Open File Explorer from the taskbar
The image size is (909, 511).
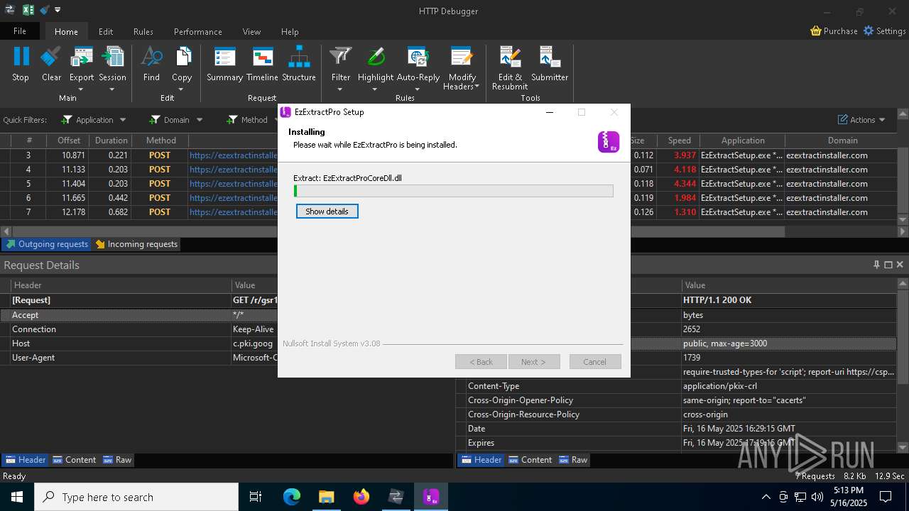pos(327,497)
